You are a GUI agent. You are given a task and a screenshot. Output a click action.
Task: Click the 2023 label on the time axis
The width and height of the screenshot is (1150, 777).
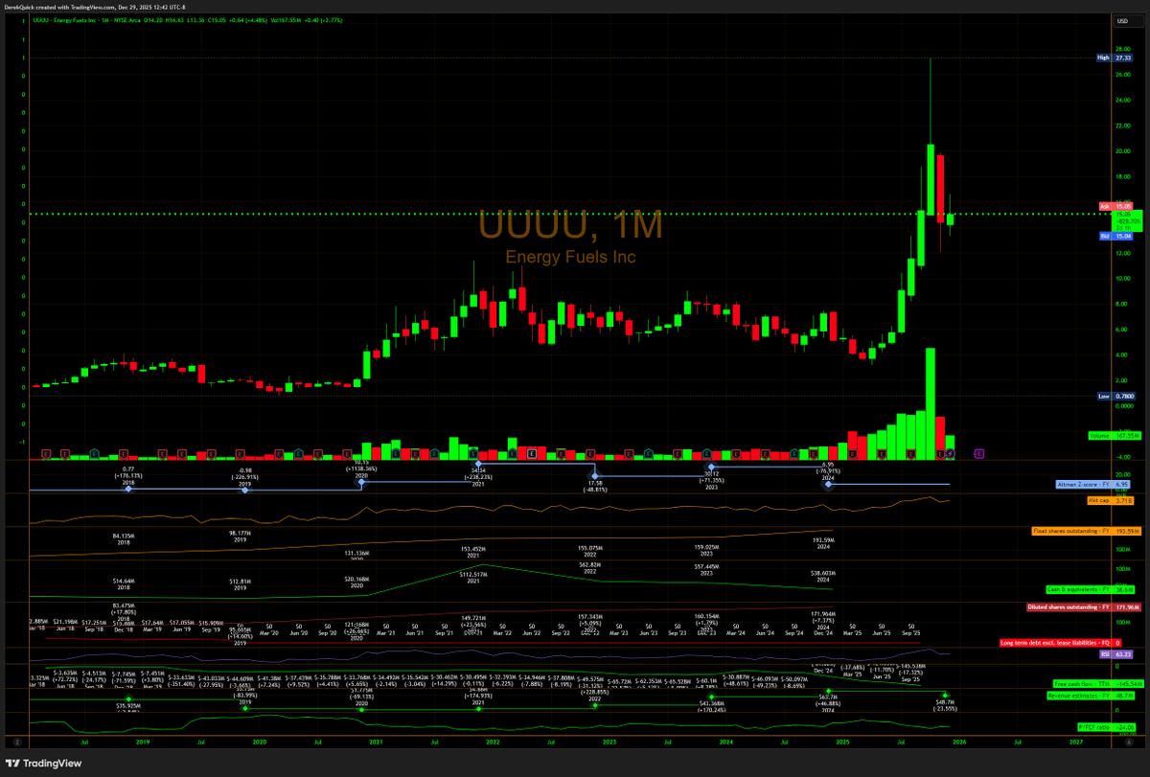[x=609, y=742]
